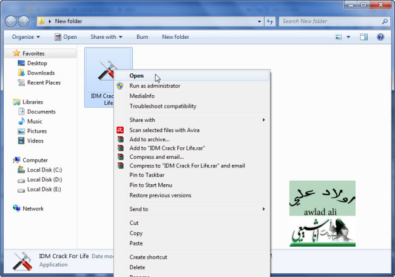This screenshot has height=277, width=395.
Task: Click the Favorites star icon
Action: point(16,53)
